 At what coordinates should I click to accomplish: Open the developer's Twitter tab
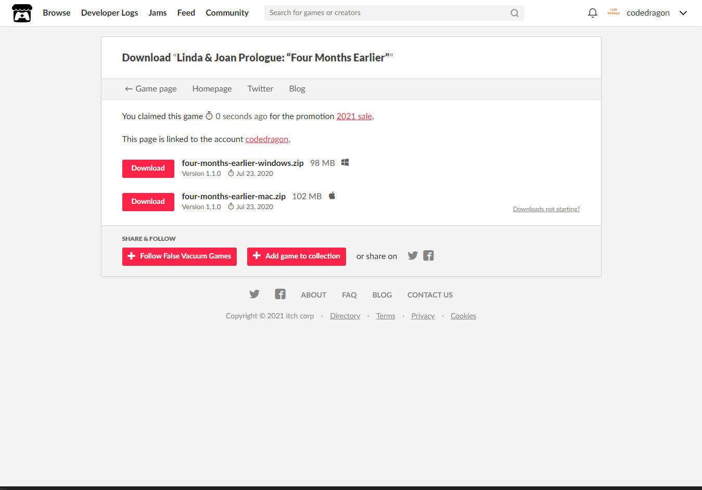coord(260,89)
